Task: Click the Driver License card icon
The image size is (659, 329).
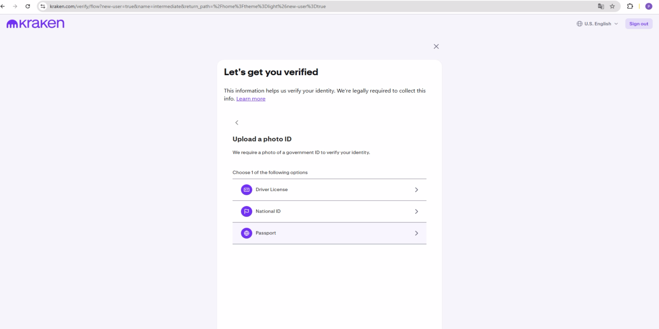Action: (247, 190)
